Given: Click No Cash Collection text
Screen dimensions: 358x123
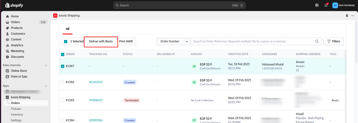Looking at the screenshot, I should (x=202, y=100).
